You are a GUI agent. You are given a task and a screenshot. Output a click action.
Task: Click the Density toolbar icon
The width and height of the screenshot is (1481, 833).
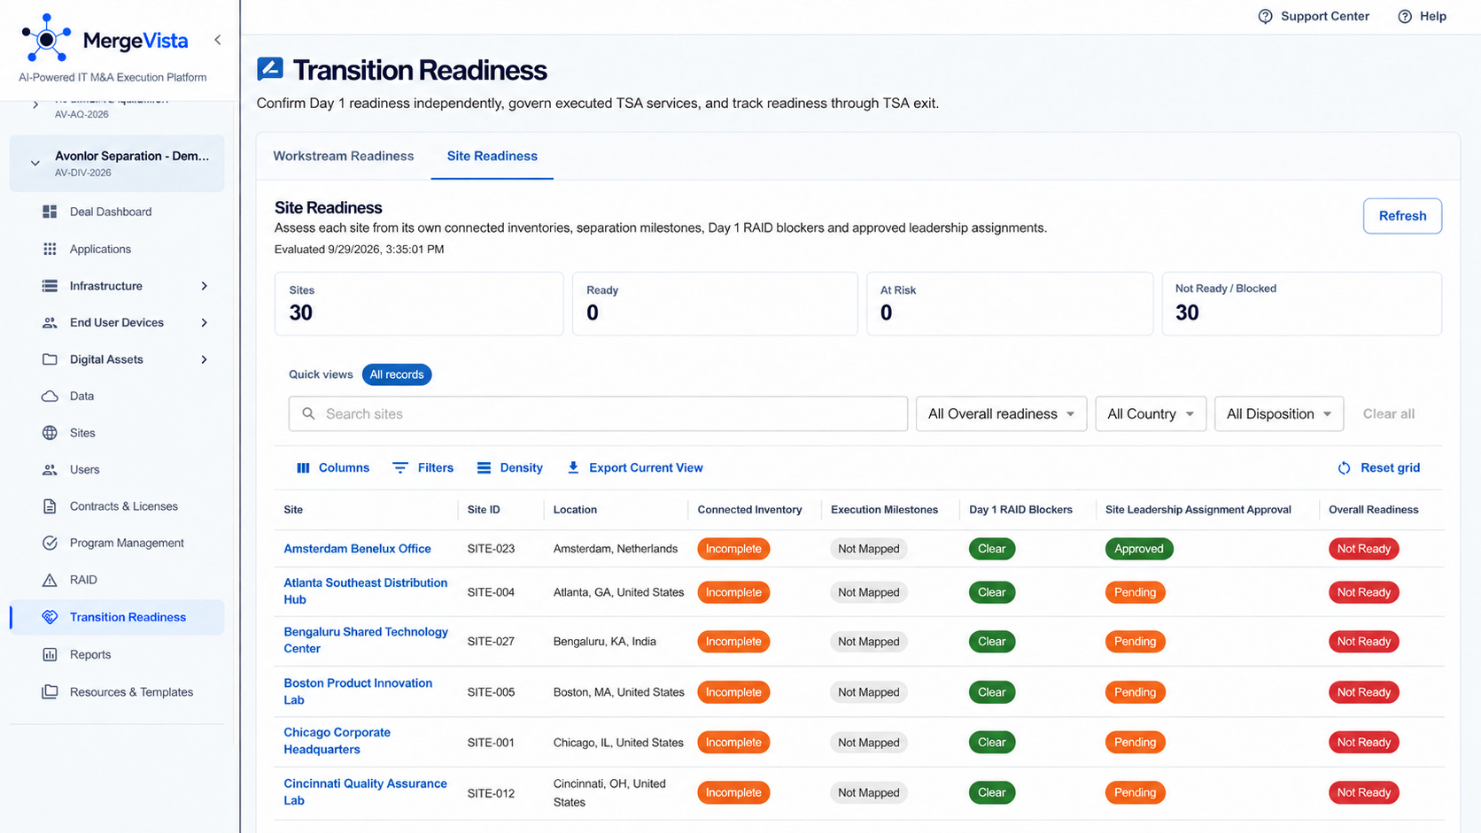pos(484,467)
